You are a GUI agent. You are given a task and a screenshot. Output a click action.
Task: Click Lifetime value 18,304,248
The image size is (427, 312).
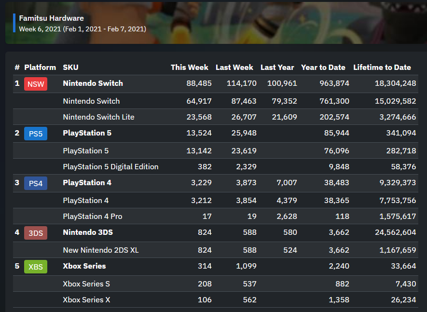coord(396,83)
